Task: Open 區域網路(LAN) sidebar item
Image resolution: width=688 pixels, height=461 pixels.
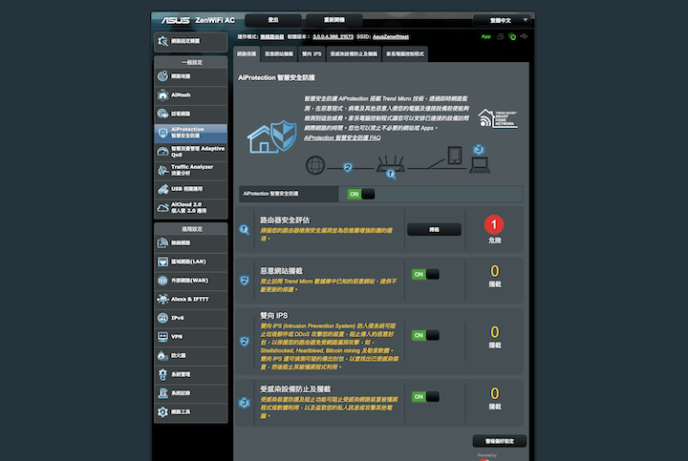Action: click(190, 262)
